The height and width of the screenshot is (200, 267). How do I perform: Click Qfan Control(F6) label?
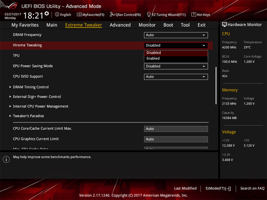[128, 15]
